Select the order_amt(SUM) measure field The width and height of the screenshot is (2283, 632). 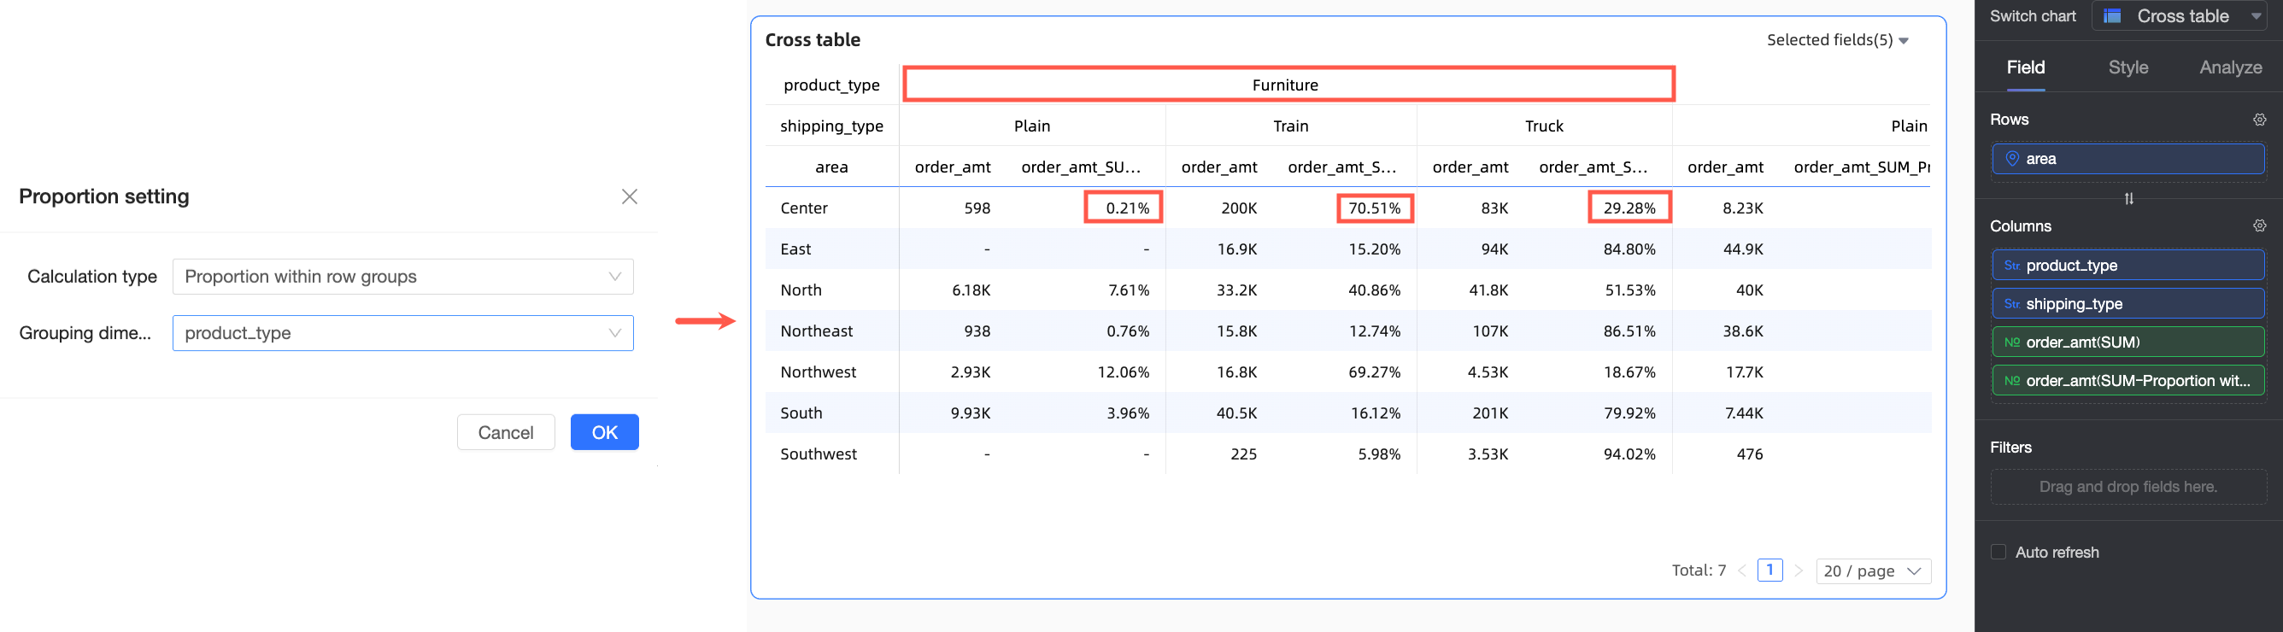point(2127,342)
